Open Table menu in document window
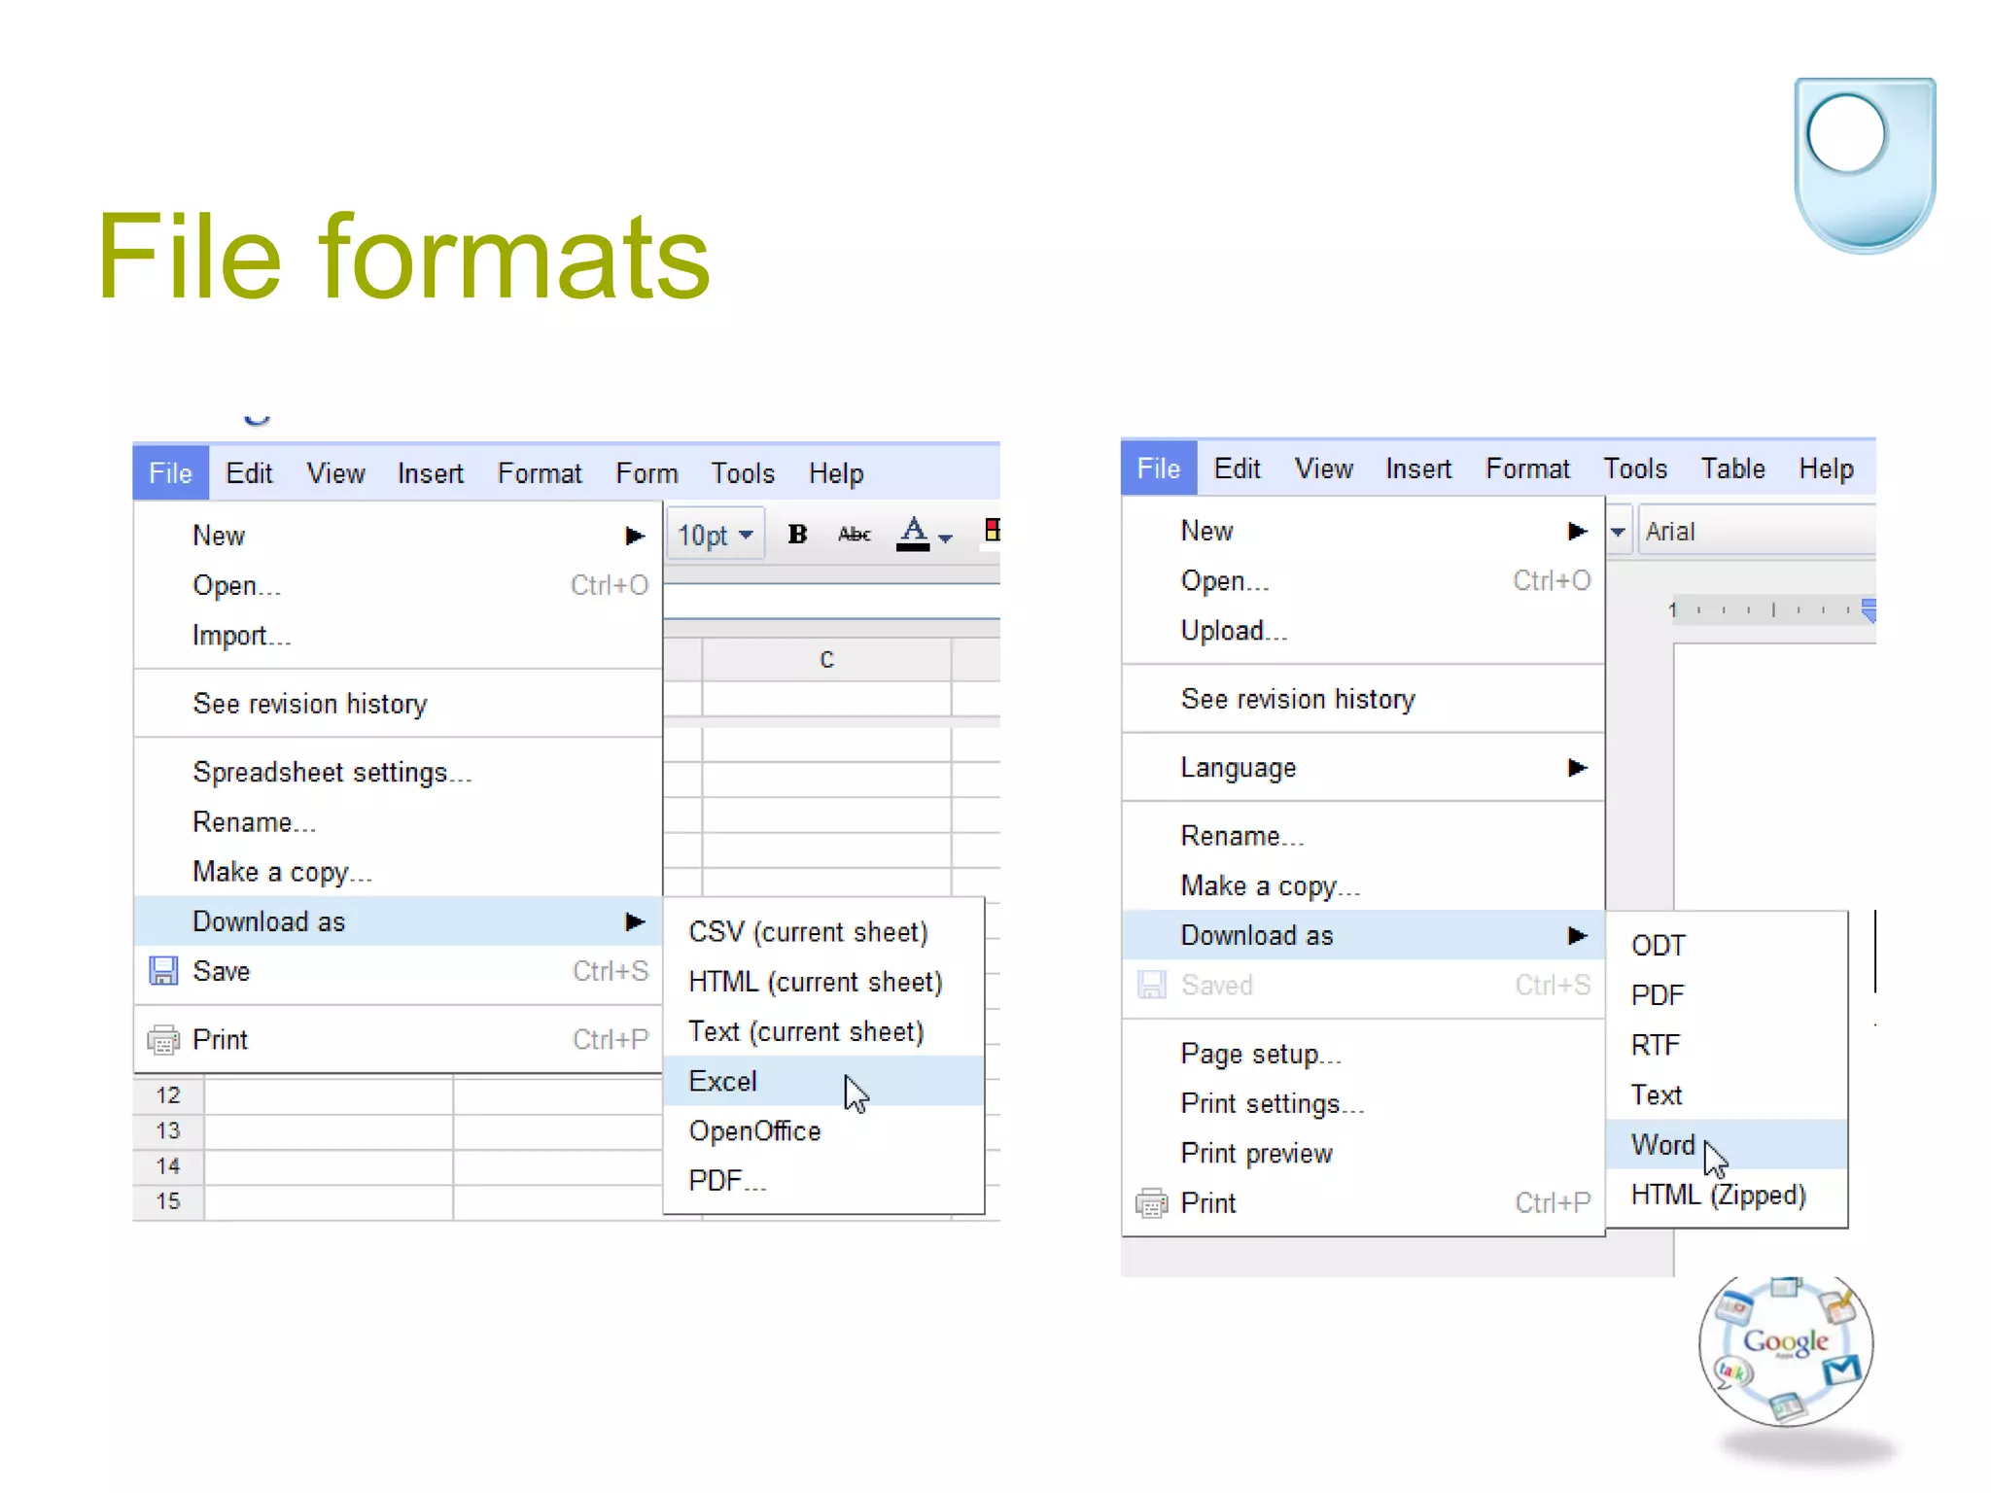The height and width of the screenshot is (1493, 1991). tap(1732, 469)
